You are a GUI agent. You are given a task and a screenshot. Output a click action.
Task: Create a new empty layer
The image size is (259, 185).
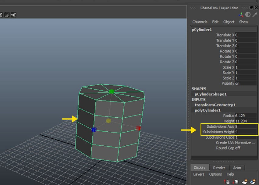tap(244, 182)
